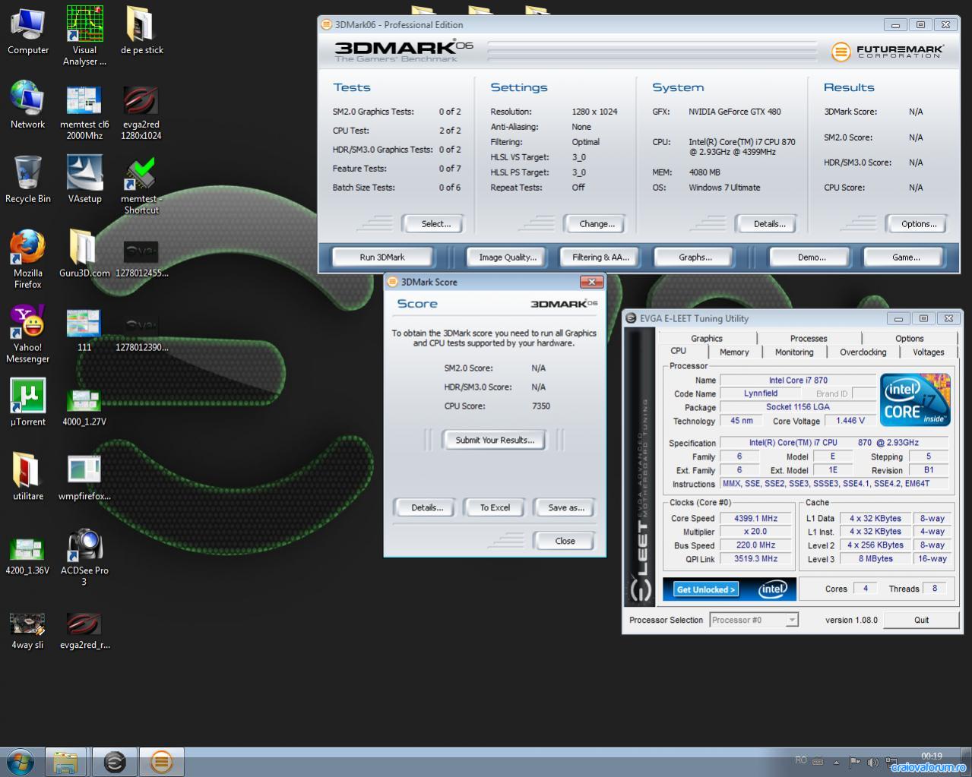Viewport: 972px width, 777px height.
Task: Open the Overclocking tab
Action: (x=863, y=352)
